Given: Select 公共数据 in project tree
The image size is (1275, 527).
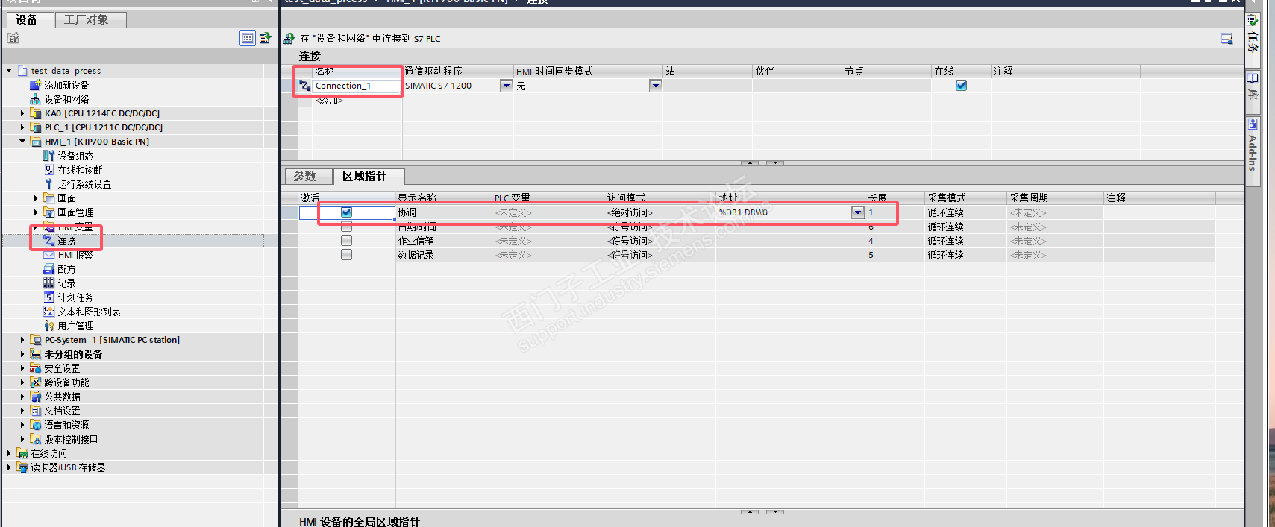Looking at the screenshot, I should (x=62, y=397).
